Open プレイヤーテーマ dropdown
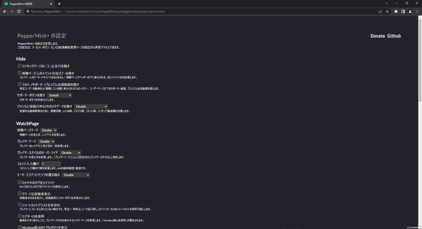 [x=46, y=142]
